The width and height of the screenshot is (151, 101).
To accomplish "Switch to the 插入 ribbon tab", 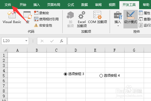I will tap(36, 5).
